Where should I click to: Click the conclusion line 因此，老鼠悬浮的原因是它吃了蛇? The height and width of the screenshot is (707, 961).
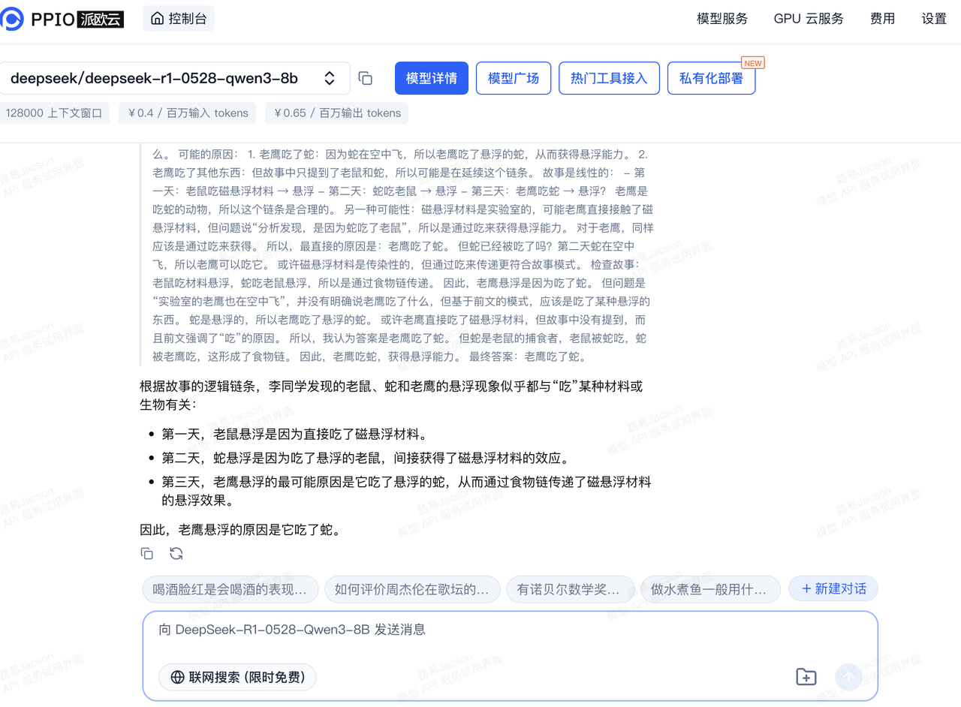pos(242,530)
